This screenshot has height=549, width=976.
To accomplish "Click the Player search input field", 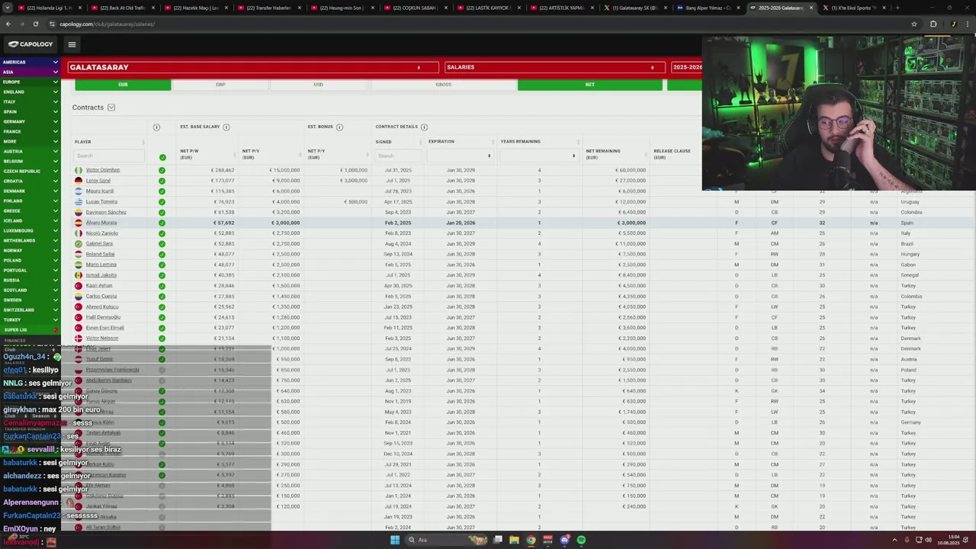I will click(109, 156).
